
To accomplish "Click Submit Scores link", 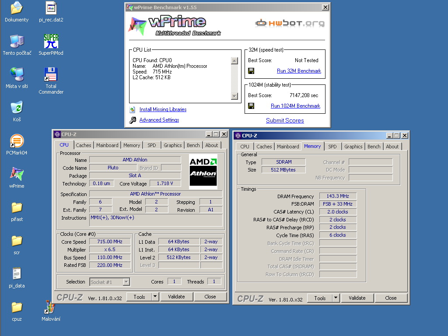I will [285, 121].
